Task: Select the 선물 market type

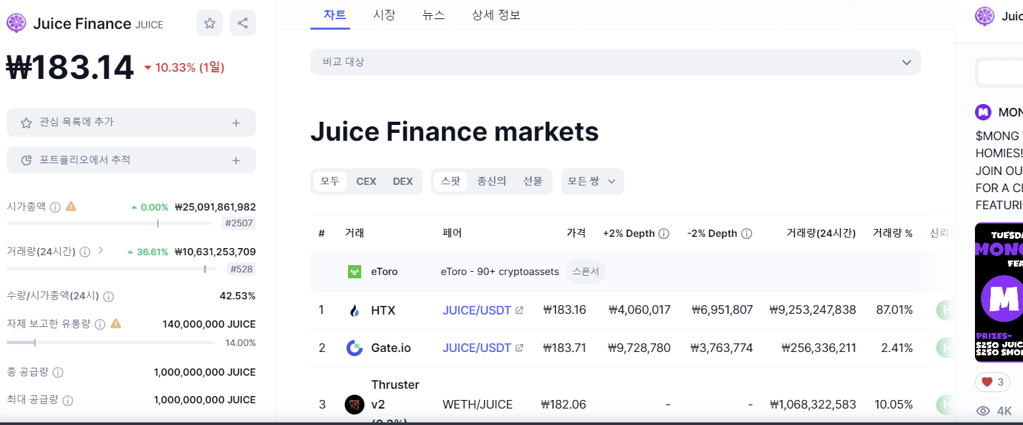Action: 533,182
